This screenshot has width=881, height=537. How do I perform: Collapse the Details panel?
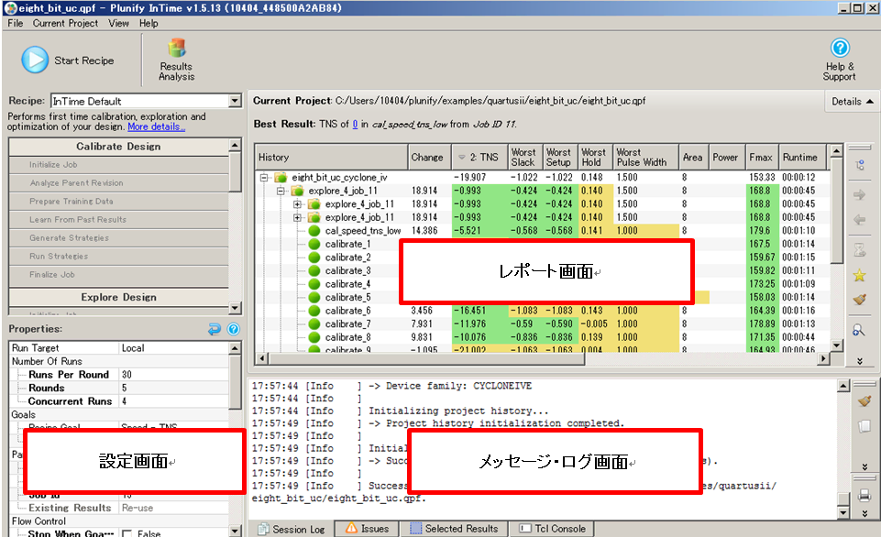click(852, 102)
